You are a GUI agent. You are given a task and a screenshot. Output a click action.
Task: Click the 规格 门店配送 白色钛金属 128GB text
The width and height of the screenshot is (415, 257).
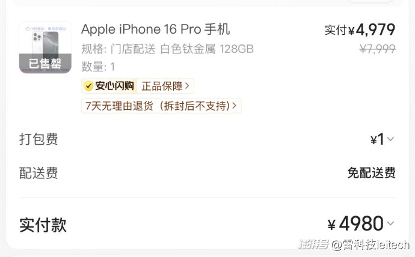pyautogui.click(x=167, y=49)
